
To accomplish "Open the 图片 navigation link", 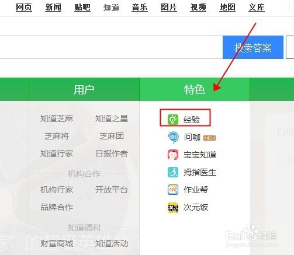I will click(169, 8).
